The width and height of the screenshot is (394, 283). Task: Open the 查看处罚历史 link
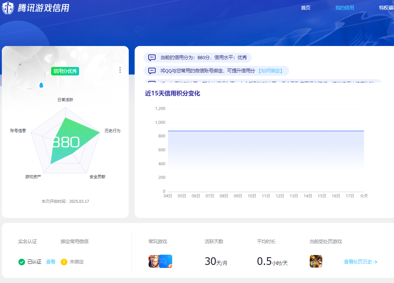point(360,262)
